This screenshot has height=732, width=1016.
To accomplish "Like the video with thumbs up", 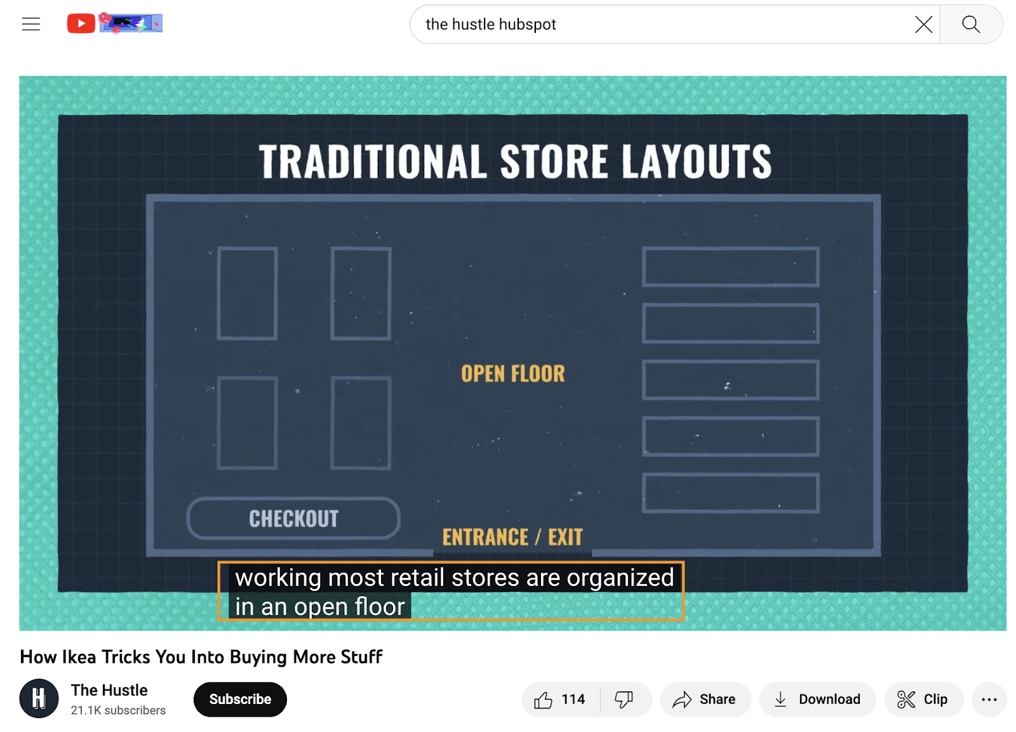I will [560, 700].
